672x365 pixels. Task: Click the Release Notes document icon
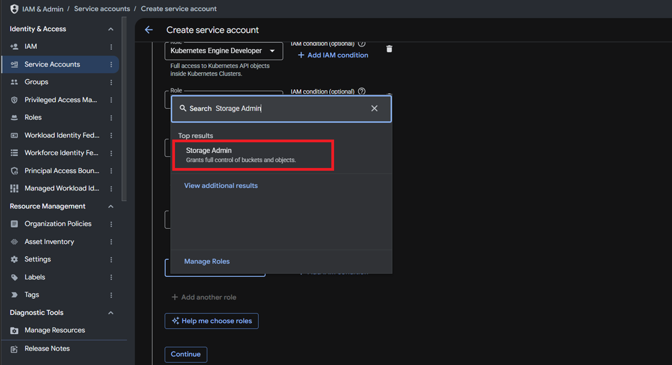(14, 349)
